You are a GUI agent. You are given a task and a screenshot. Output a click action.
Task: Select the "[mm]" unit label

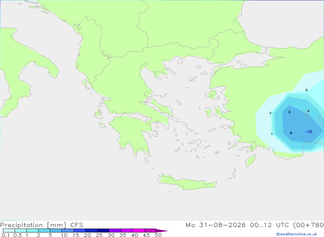[x=57, y=225]
